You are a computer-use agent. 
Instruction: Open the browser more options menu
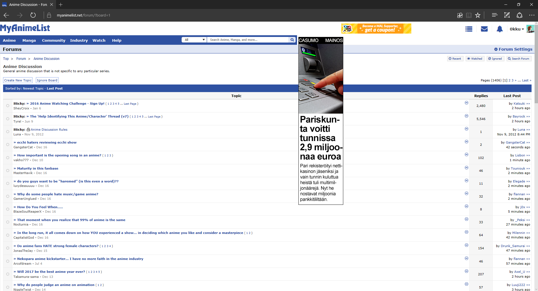pos(532,15)
